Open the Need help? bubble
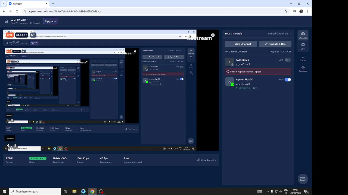Viewport: 348px width, 195px height. click(x=303, y=179)
